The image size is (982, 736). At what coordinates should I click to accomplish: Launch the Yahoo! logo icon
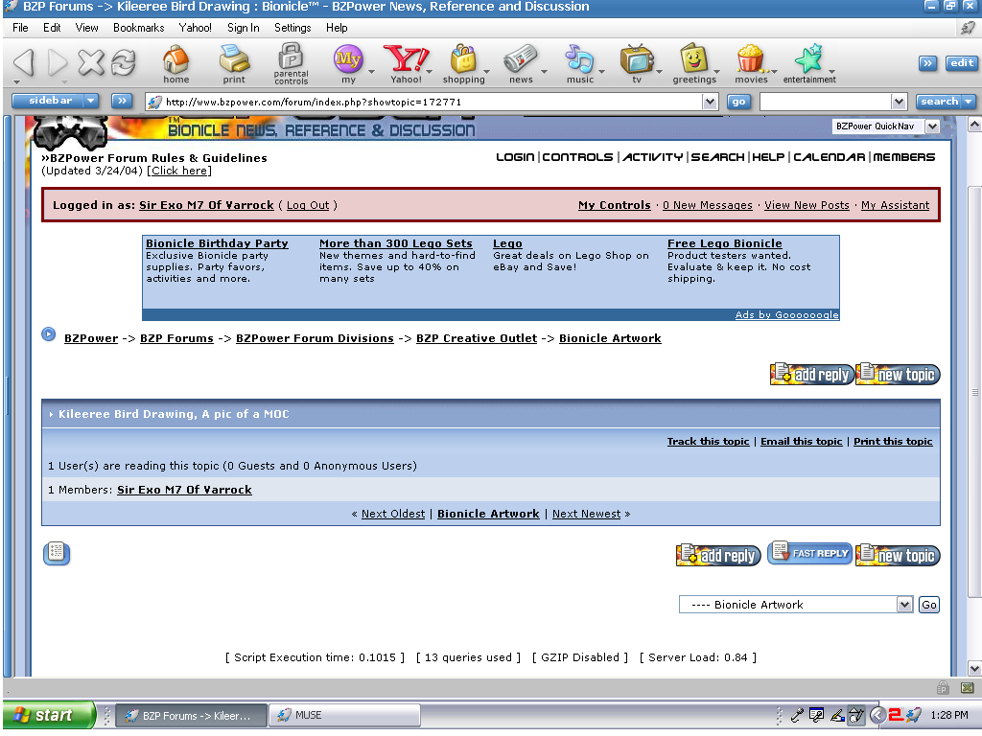pyautogui.click(x=406, y=64)
